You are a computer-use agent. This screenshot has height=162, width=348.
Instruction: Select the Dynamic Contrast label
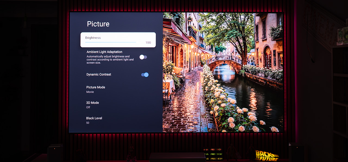(x=99, y=74)
